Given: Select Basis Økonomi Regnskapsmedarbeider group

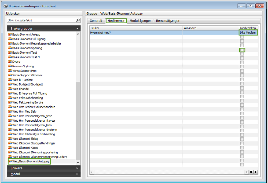Looking at the screenshot, I should [36, 43].
